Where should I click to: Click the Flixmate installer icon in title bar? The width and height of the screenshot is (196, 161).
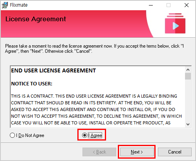(5, 5)
